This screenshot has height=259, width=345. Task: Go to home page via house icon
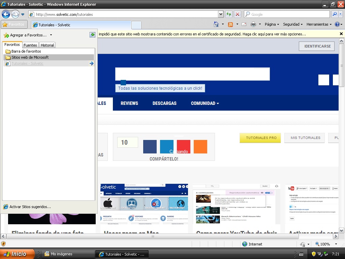[x=216, y=24]
